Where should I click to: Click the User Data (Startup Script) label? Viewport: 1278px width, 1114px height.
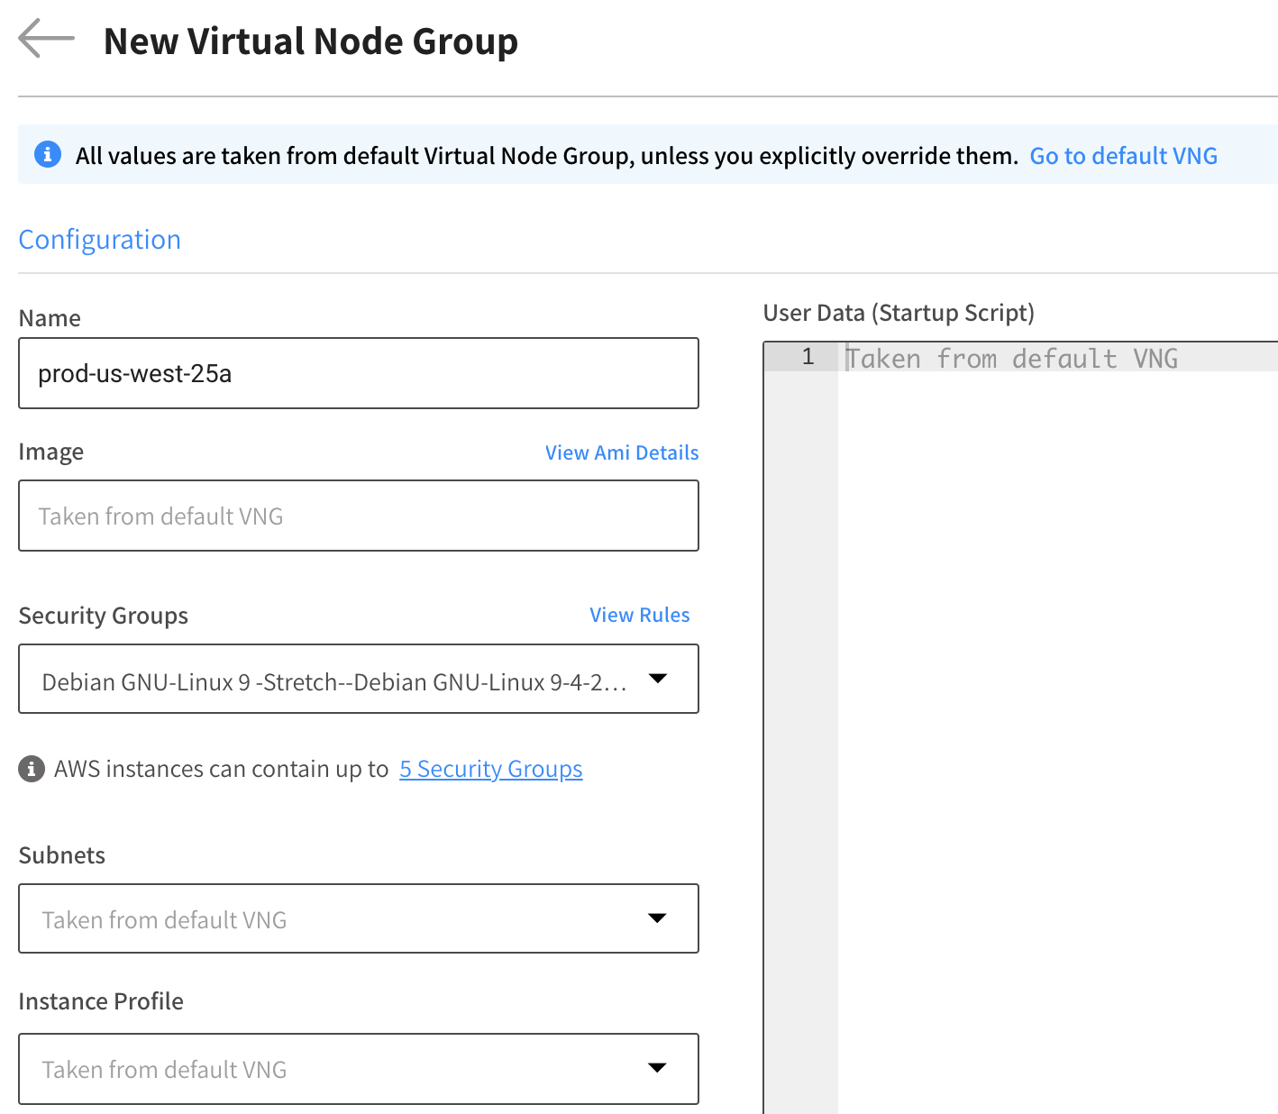pos(899,313)
